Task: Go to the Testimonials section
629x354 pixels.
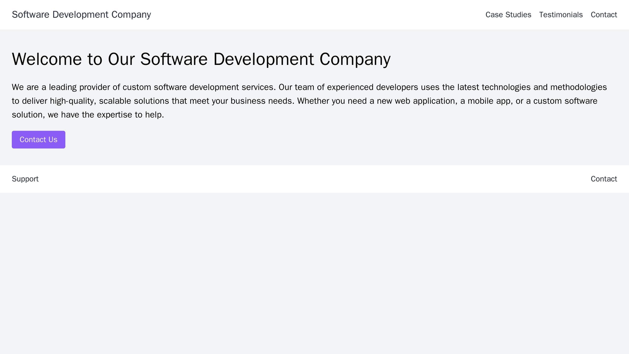Action: pos(560,14)
